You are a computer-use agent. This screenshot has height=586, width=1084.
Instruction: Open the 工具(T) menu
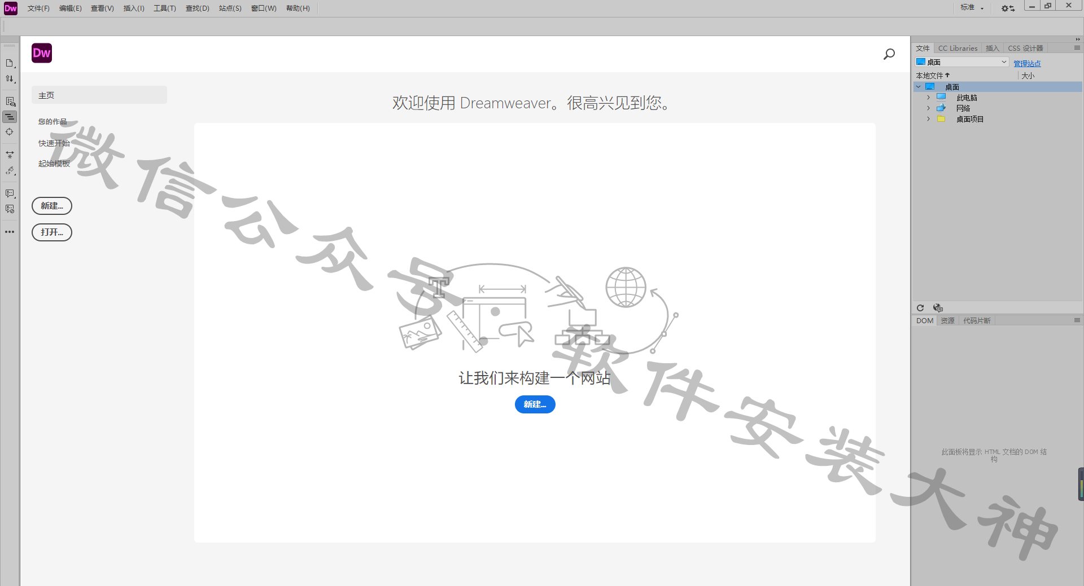click(165, 8)
